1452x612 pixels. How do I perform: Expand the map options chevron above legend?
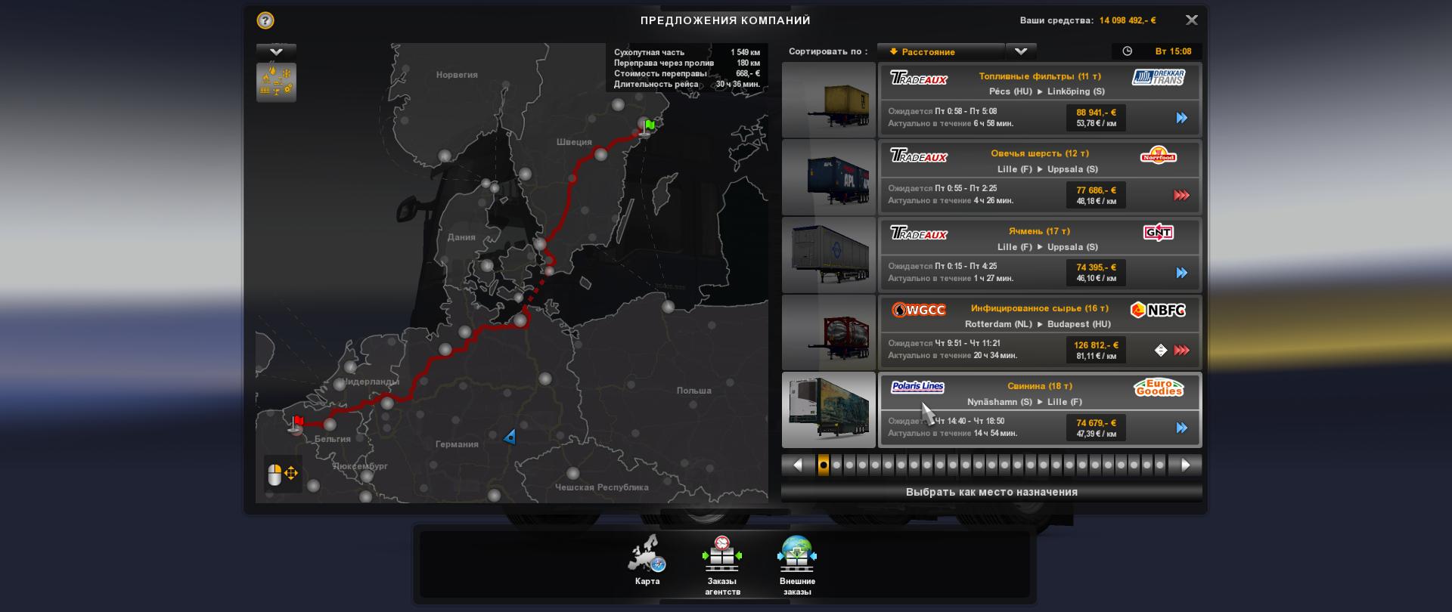pos(276,51)
